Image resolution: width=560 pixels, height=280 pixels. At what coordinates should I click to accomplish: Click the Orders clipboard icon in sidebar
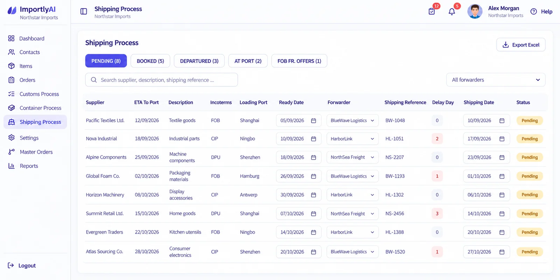pyautogui.click(x=12, y=80)
